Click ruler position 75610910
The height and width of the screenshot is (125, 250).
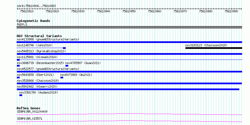coord(27,11)
